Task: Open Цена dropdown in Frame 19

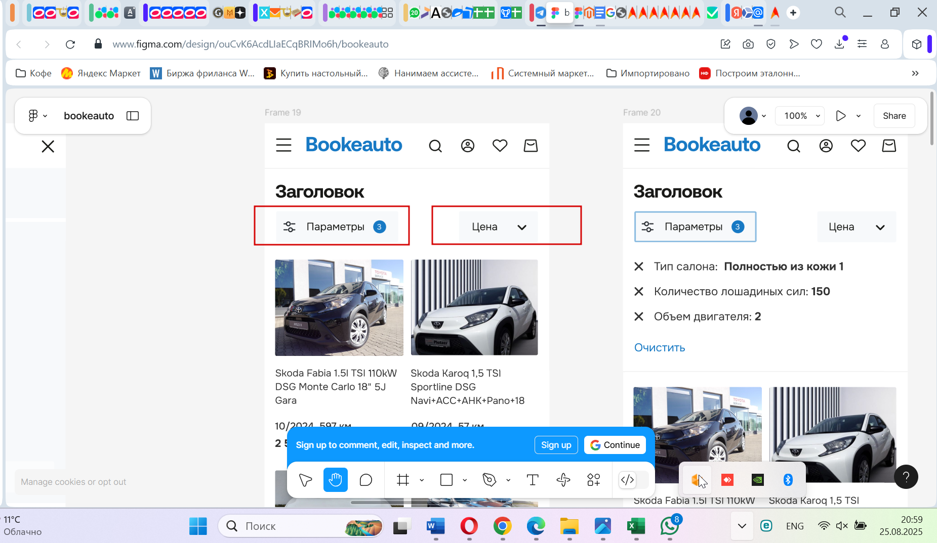Action: pyautogui.click(x=498, y=227)
